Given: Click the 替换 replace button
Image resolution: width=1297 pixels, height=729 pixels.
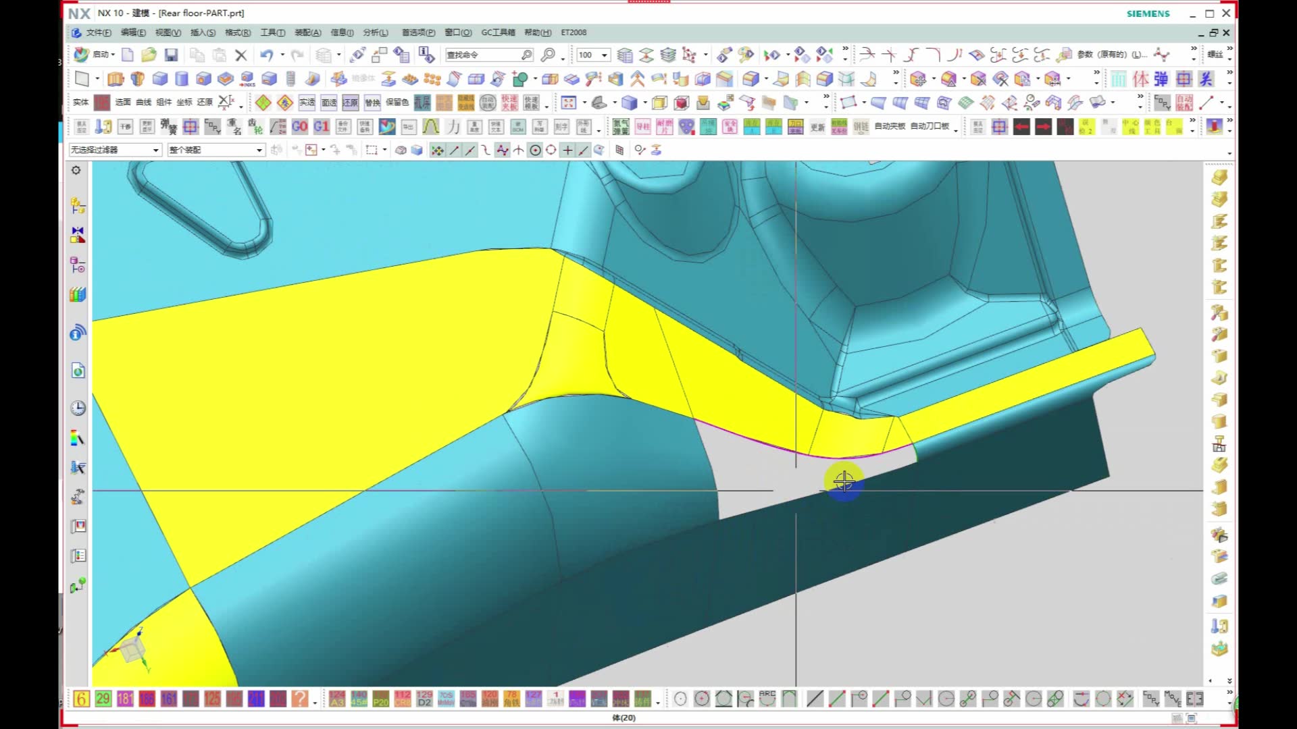Looking at the screenshot, I should (x=372, y=103).
